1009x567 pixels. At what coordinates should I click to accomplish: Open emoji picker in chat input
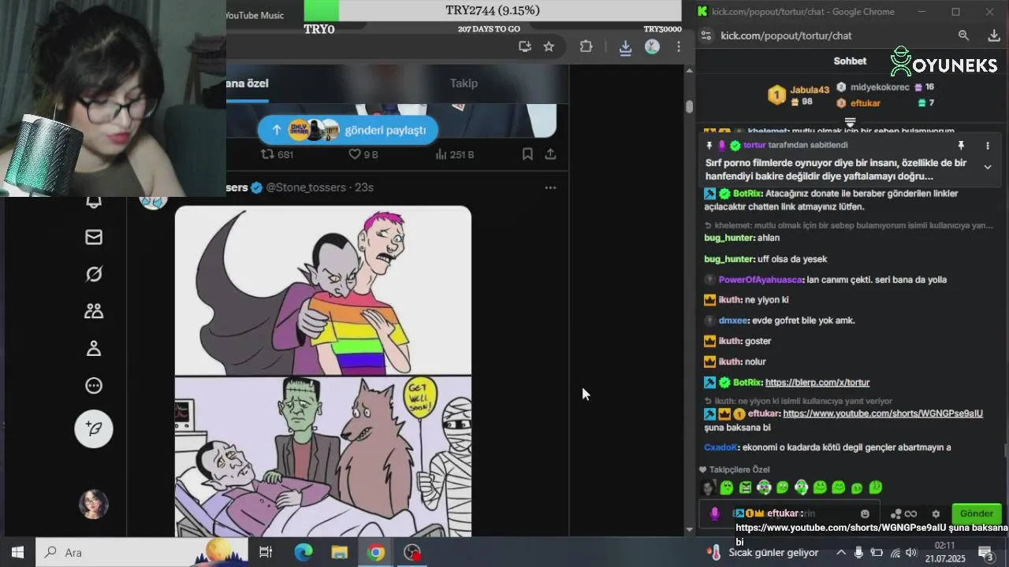coord(865,513)
